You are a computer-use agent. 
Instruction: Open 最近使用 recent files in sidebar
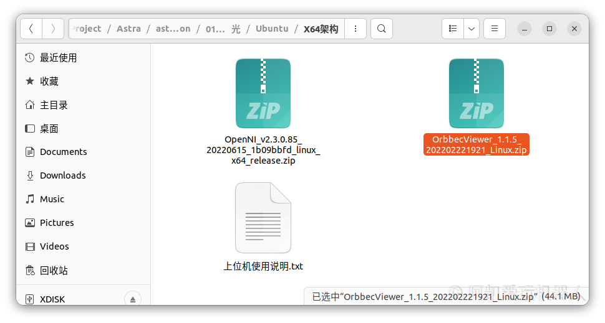pyautogui.click(x=83, y=58)
